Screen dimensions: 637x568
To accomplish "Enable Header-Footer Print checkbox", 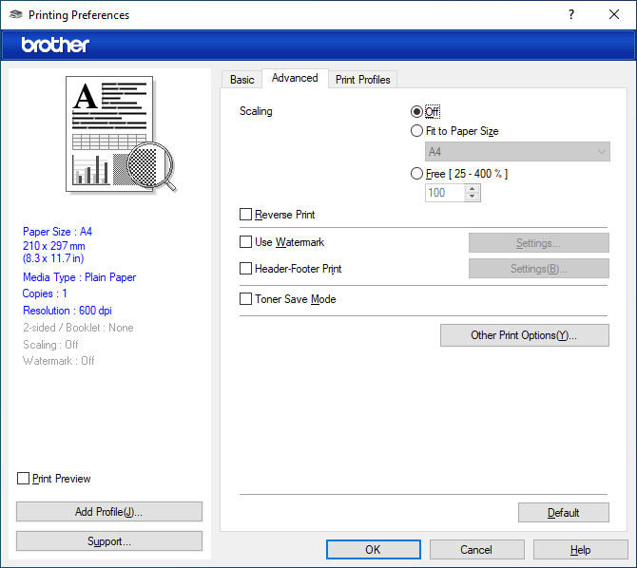I will tap(246, 269).
